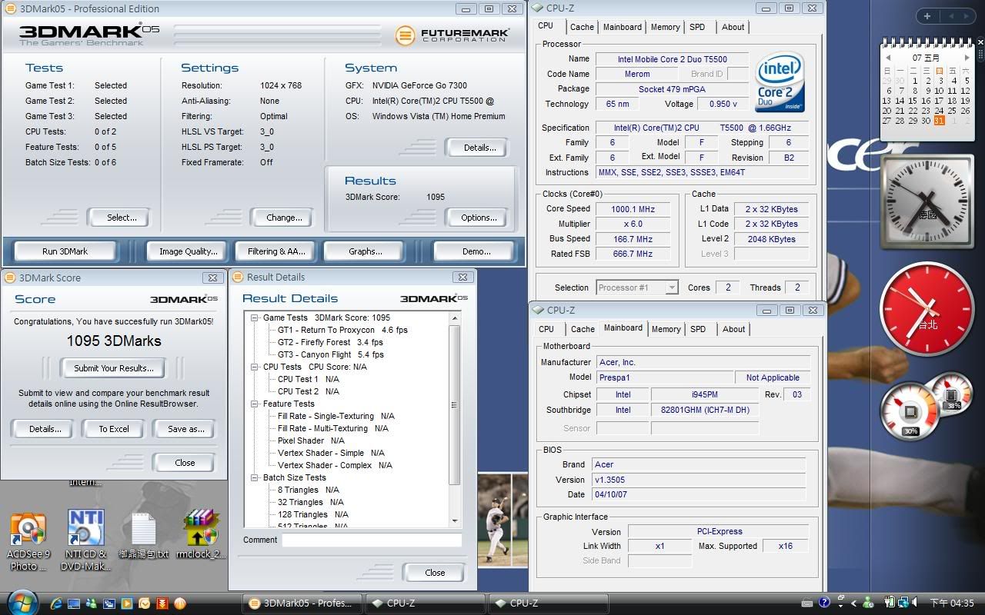Click the Futuremark Corporation logo
Screen dimensions: 985x615
pyautogui.click(x=452, y=36)
